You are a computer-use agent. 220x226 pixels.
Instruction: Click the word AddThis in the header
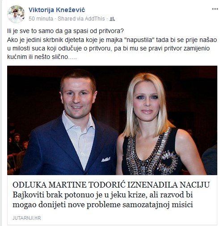pyautogui.click(x=95, y=19)
